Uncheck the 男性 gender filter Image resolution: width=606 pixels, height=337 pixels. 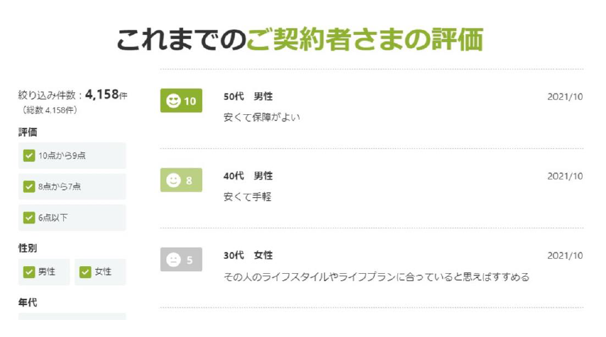(29, 272)
